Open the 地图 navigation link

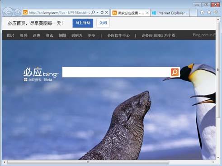62,35
